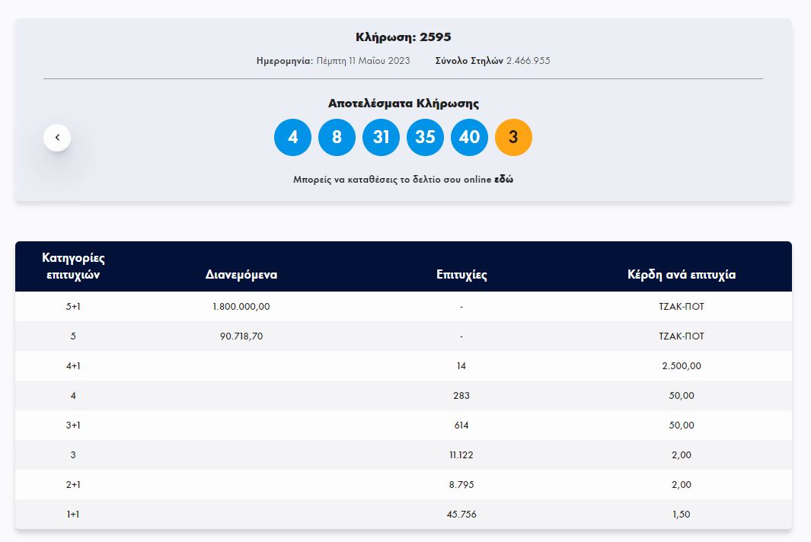Select the 45.756 winners count
This screenshot has width=811, height=542.
(x=461, y=515)
